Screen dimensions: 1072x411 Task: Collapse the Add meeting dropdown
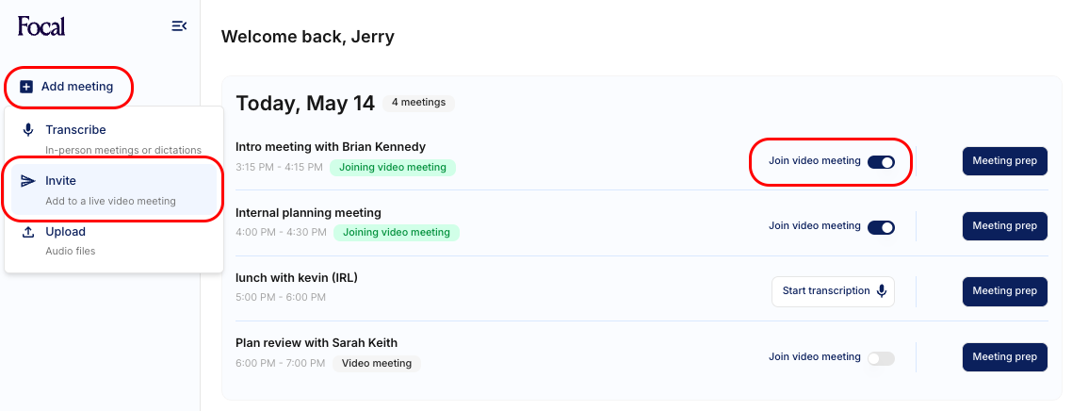(68, 87)
